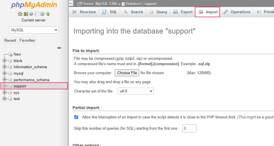Focus the skip number of queries field
Image resolution: width=274 pixels, height=146 pixels.
coord(189,129)
